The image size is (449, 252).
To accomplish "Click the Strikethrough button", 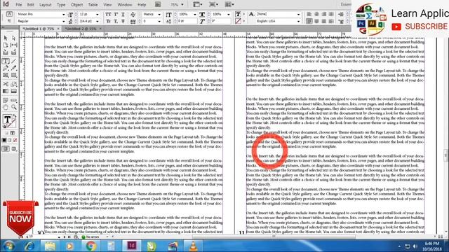I will [x=123, y=22].
